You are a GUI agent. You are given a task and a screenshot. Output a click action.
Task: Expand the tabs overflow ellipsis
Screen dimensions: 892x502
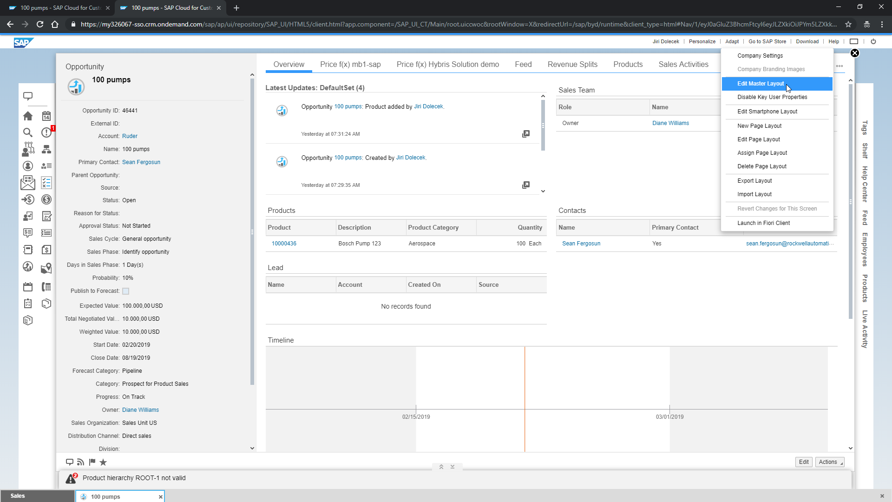(x=840, y=66)
